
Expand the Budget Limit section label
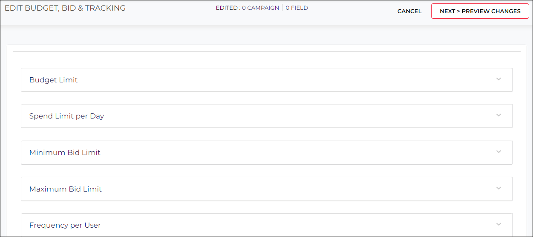(53, 80)
